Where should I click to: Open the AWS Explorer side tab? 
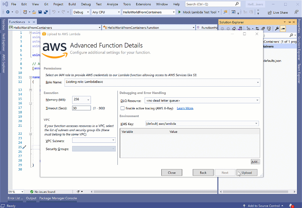pos(4,64)
